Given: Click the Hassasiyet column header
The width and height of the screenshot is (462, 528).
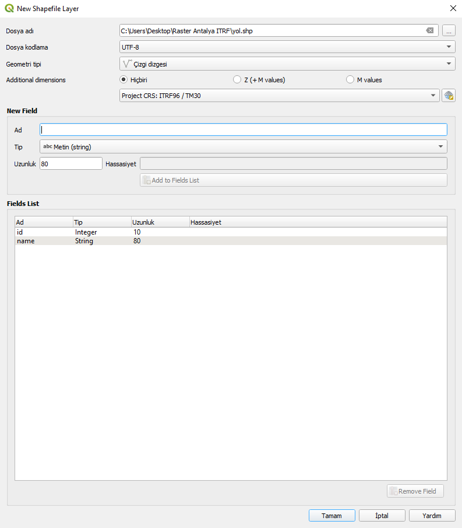Looking at the screenshot, I should [318, 222].
